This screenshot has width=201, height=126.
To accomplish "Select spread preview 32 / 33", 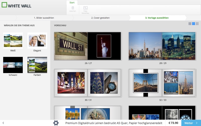I will click(162, 83).
